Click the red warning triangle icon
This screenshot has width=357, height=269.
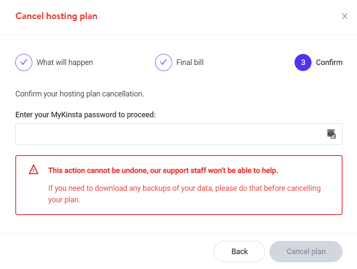tap(34, 170)
